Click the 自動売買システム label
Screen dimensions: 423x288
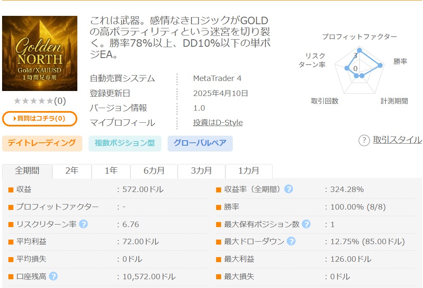122,78
